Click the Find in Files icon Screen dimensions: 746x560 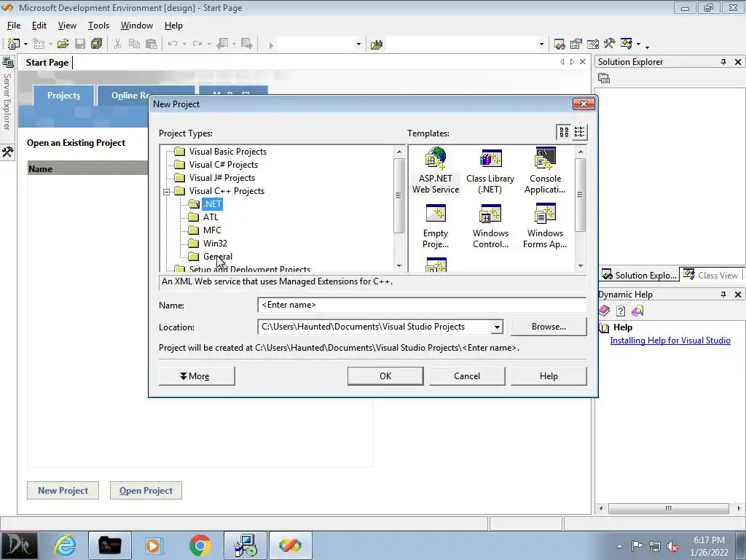(x=377, y=44)
